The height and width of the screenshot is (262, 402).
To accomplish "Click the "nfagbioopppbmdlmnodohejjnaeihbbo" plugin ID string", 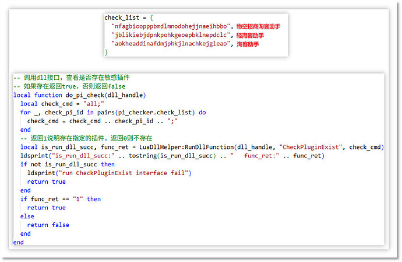I will click(170, 27).
